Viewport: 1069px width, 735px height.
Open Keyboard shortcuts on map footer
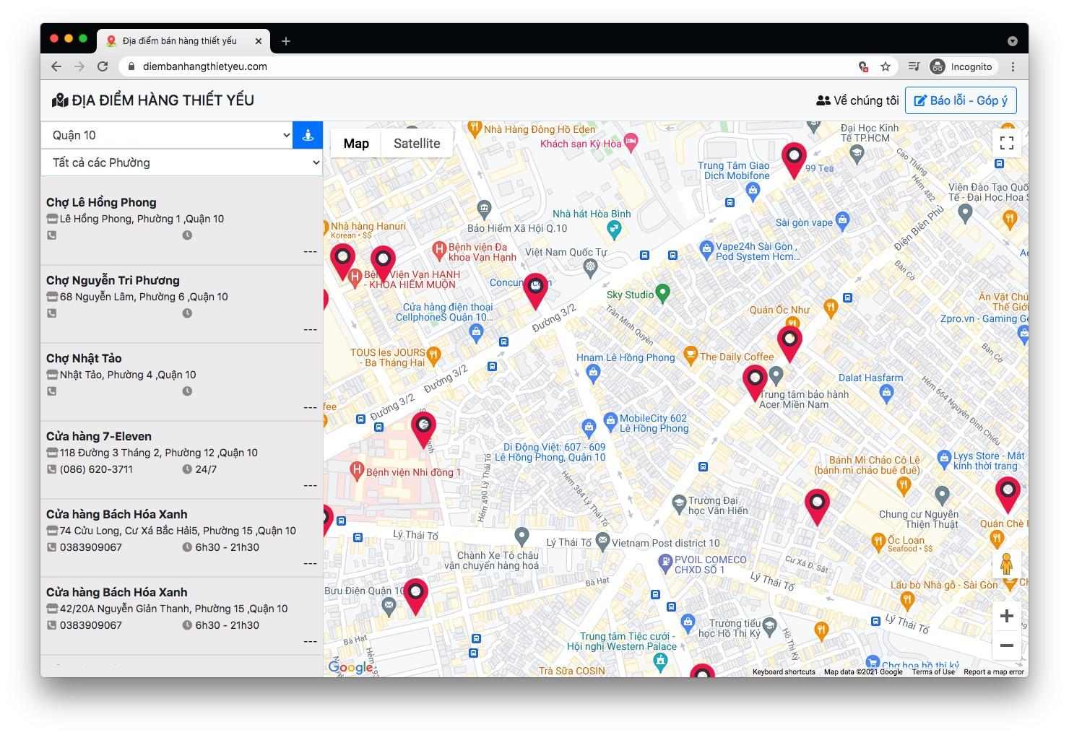pyautogui.click(x=784, y=671)
